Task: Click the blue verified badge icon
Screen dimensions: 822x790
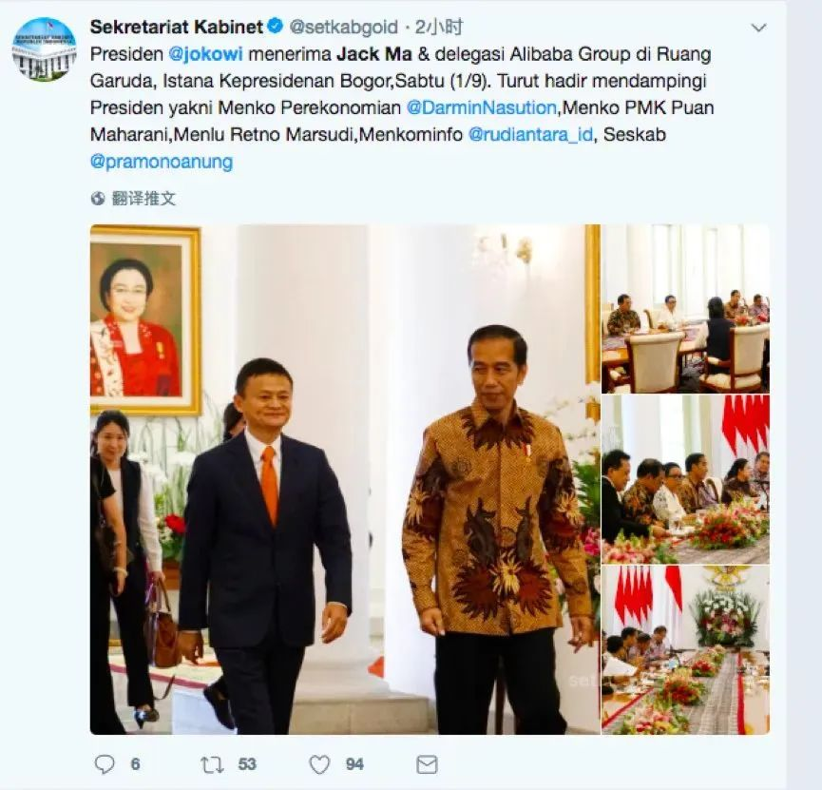Action: [276, 27]
